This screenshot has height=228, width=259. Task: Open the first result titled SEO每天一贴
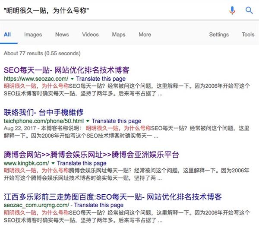point(66,70)
